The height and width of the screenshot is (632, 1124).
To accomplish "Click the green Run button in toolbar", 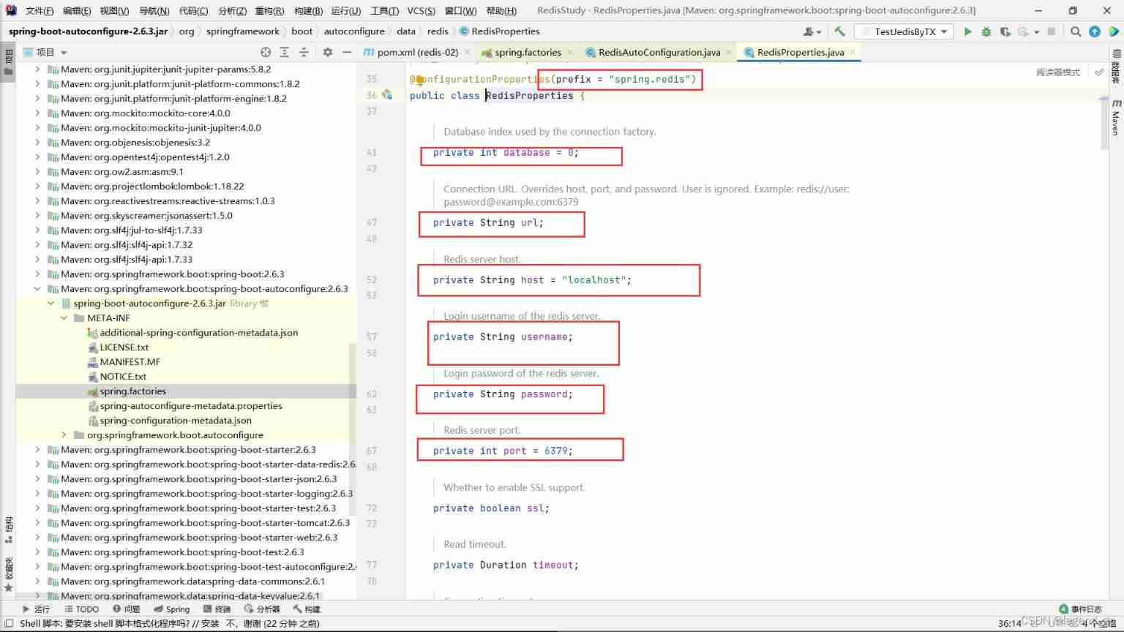I will pyautogui.click(x=967, y=31).
